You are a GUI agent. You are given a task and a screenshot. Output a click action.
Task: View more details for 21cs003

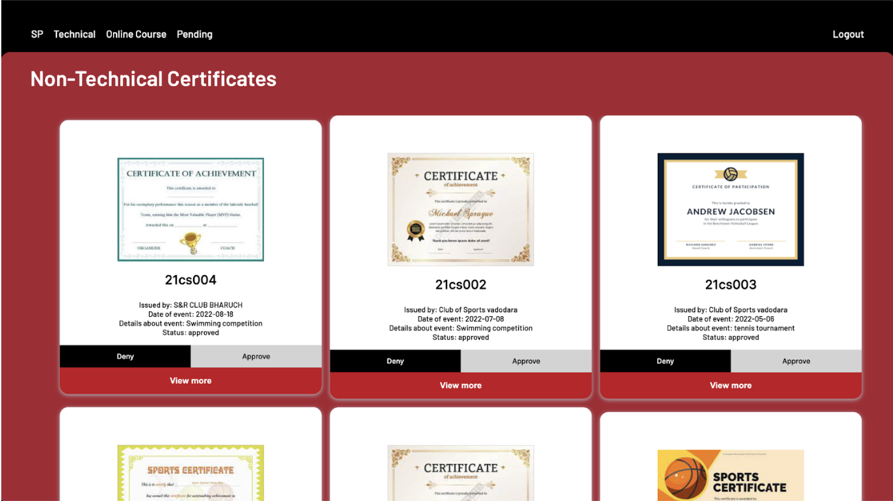(730, 385)
